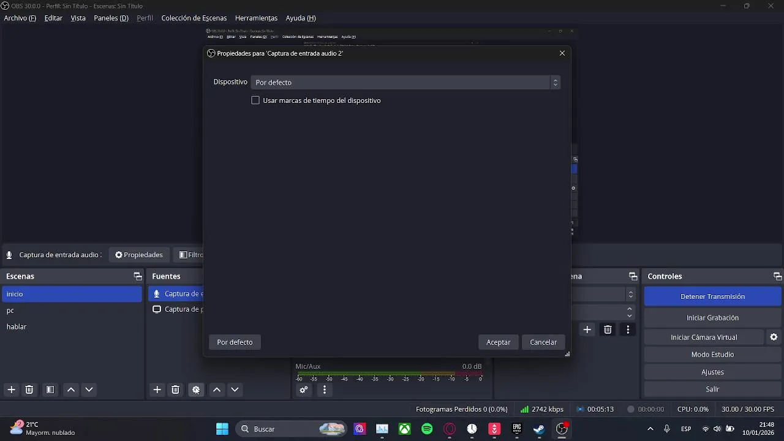Open Steam from the taskbar
This screenshot has height=441, width=784.
click(x=539, y=429)
